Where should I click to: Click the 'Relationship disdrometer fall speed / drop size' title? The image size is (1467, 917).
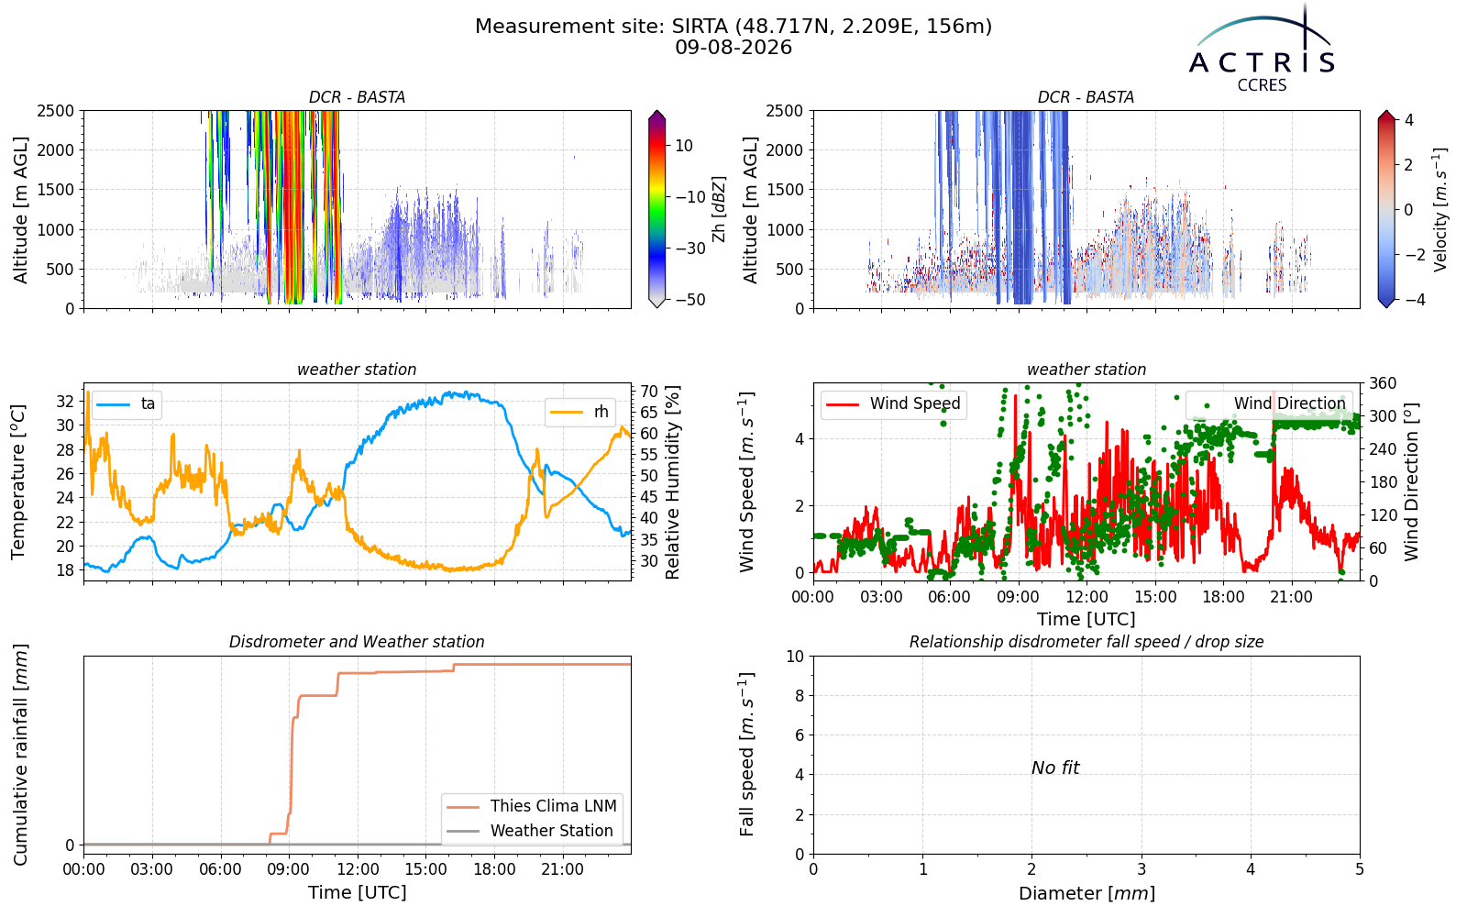1086,642
